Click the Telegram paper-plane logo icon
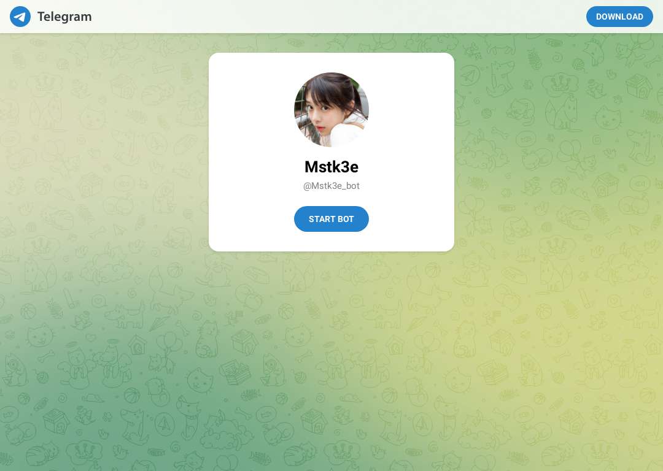Image resolution: width=663 pixels, height=471 pixels. click(20, 17)
